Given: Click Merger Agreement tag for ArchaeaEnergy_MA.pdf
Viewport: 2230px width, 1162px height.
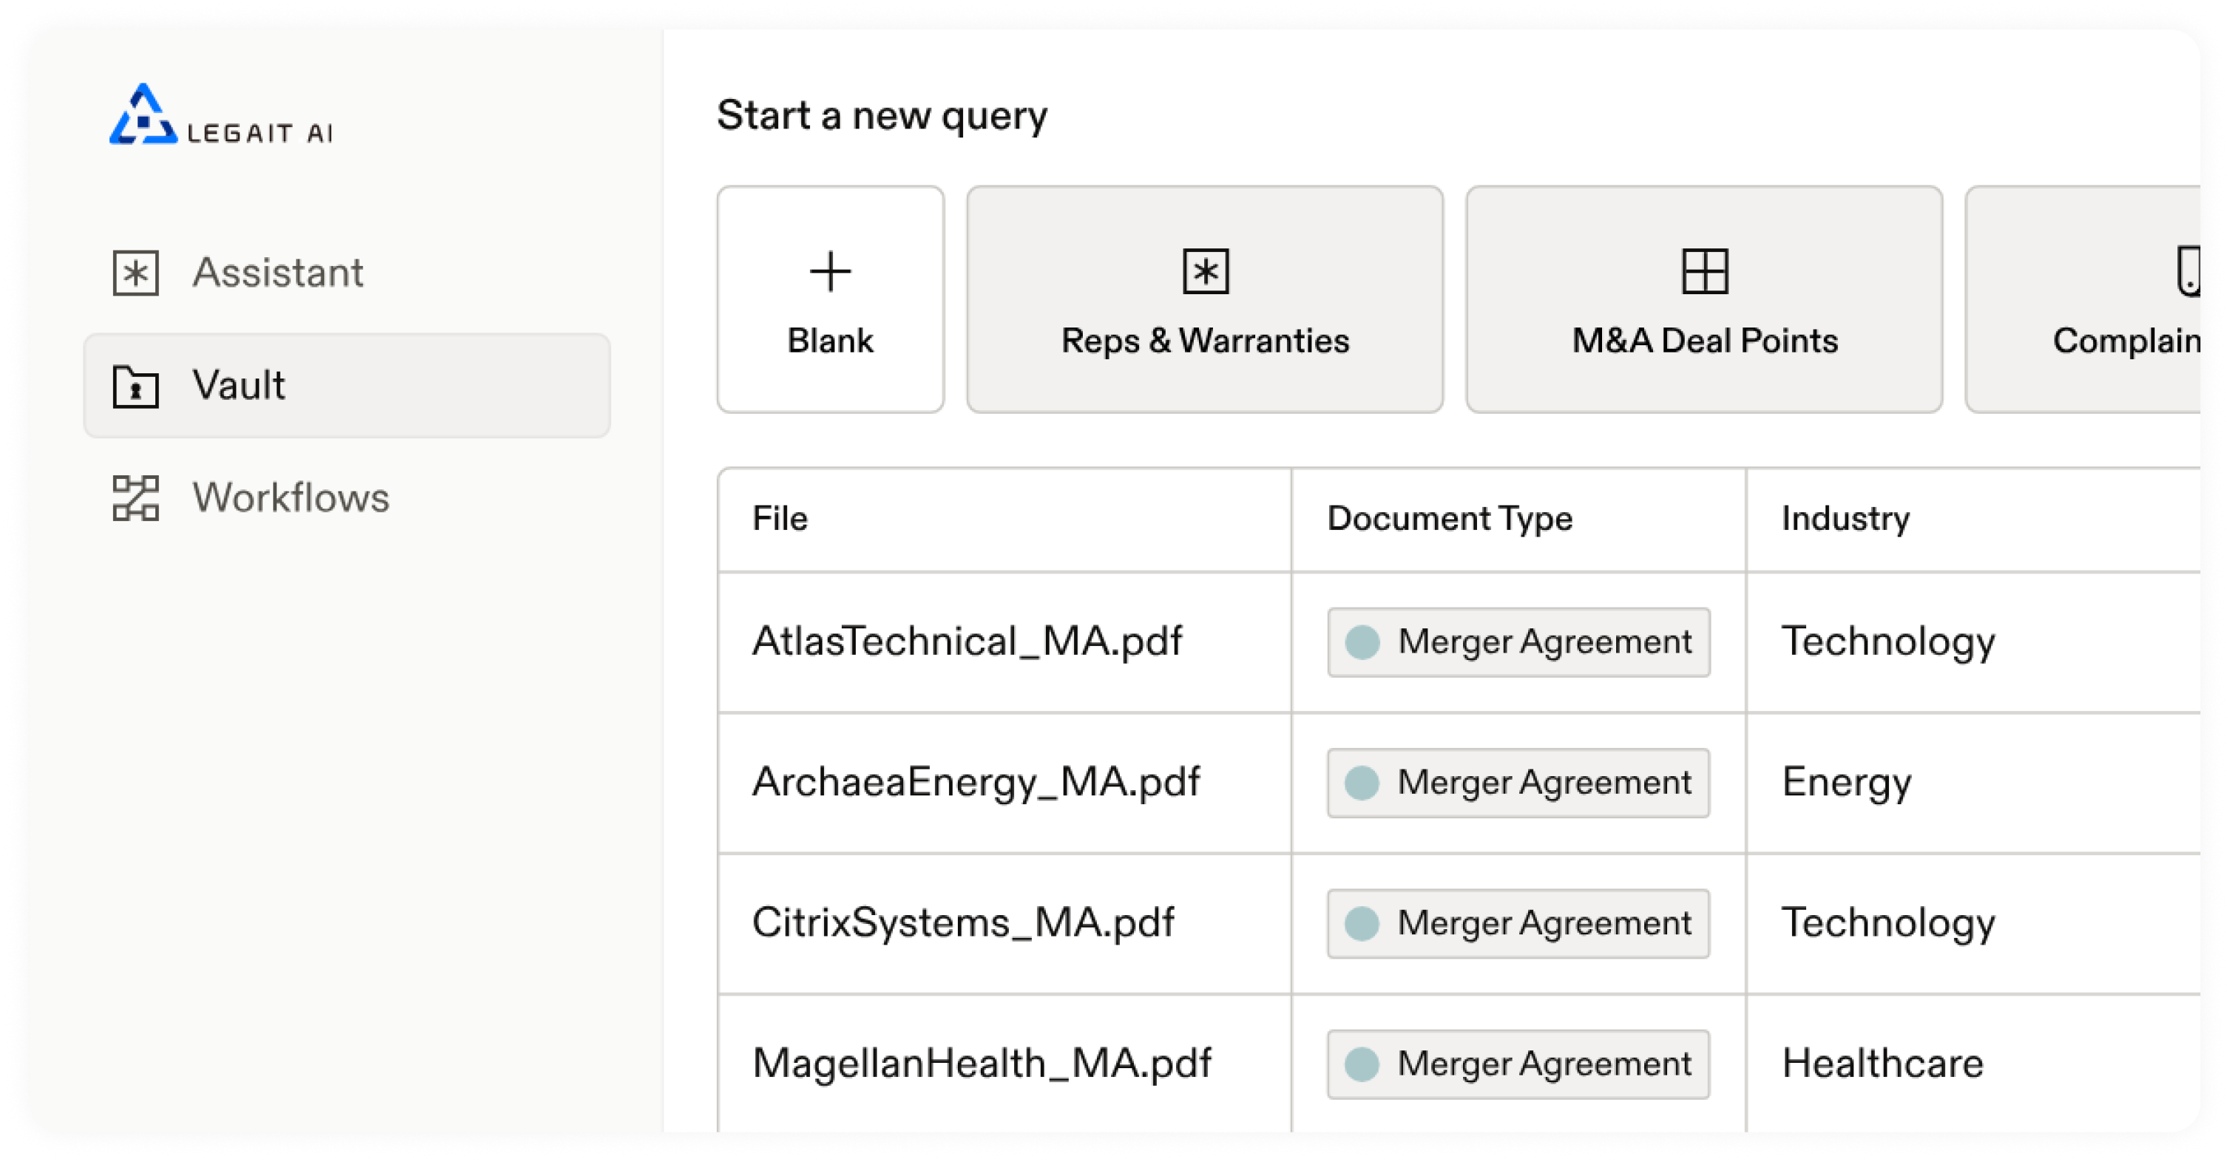Looking at the screenshot, I should pyautogui.click(x=1518, y=784).
